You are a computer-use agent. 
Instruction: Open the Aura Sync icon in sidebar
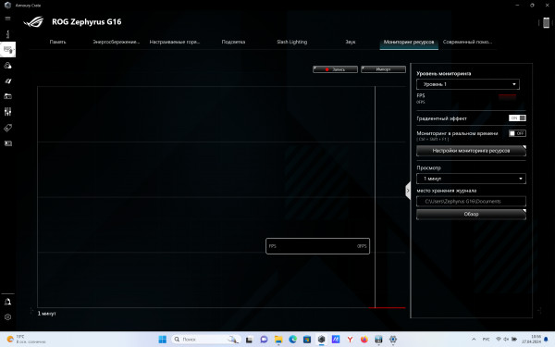(7, 66)
